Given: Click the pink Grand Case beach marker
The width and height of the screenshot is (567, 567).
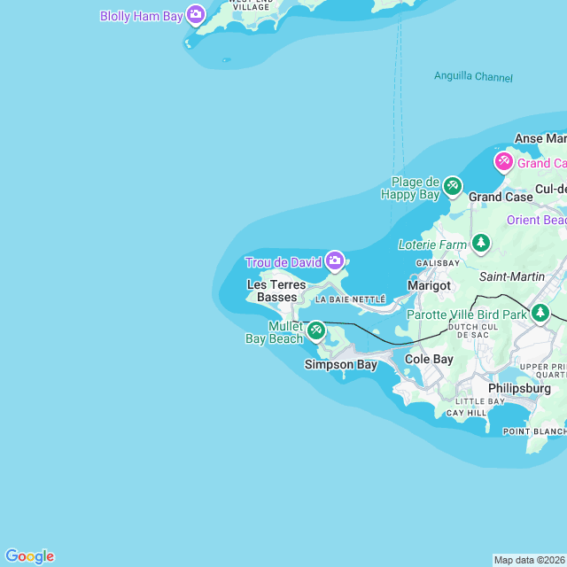Looking at the screenshot, I should pos(504,162).
